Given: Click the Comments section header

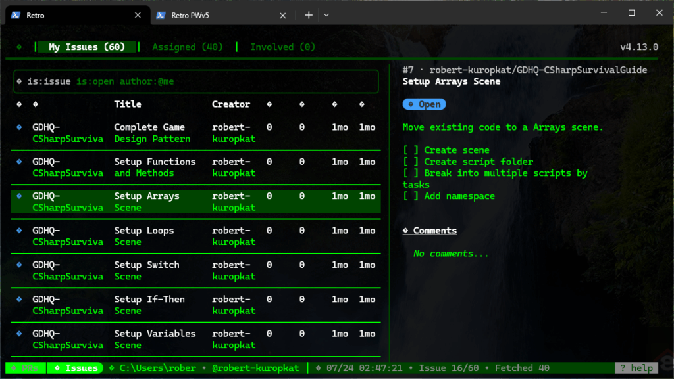Looking at the screenshot, I should [x=429, y=231].
